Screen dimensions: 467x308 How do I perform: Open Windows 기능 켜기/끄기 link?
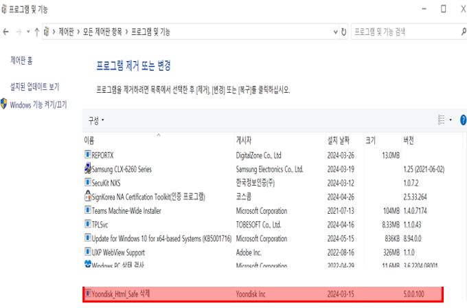(x=38, y=104)
